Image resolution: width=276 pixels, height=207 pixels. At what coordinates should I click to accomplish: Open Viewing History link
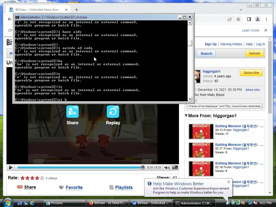231,44
